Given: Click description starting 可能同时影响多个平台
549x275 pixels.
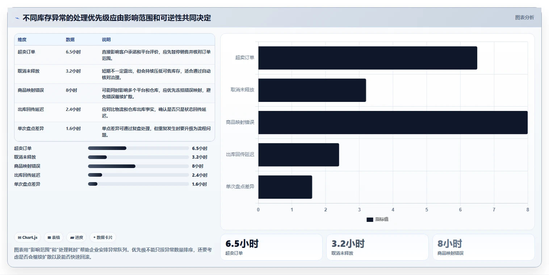Looking at the screenshot, I should 156,93.
